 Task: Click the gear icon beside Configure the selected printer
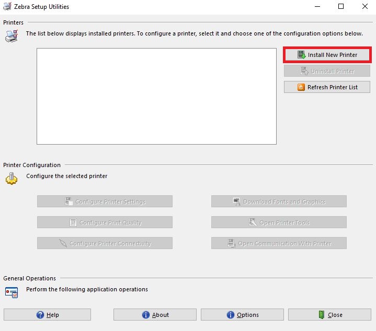(12, 179)
